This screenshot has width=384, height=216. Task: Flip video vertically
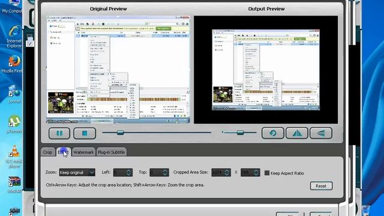click(x=321, y=133)
